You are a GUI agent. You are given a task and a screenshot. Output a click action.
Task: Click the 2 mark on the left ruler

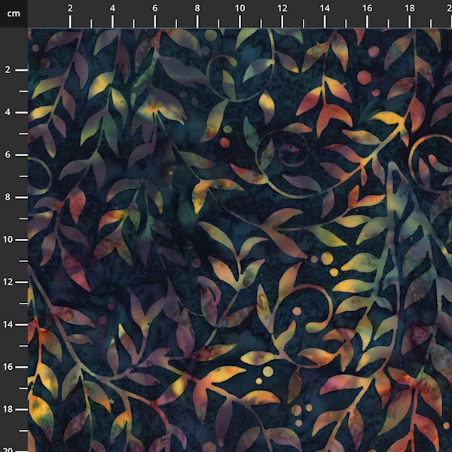click(8, 70)
